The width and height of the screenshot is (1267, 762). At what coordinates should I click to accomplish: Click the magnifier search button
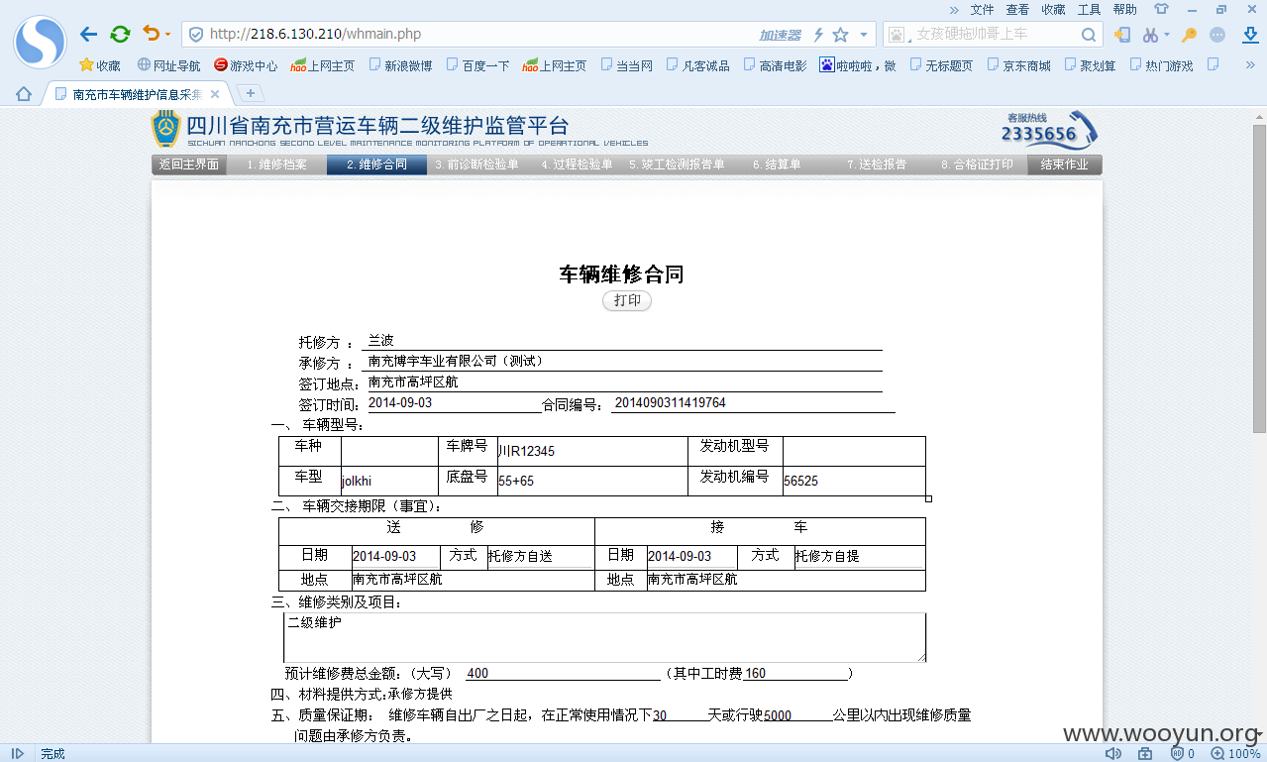[x=1089, y=35]
